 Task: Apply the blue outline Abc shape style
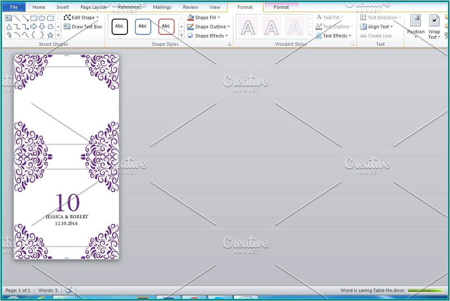(143, 27)
